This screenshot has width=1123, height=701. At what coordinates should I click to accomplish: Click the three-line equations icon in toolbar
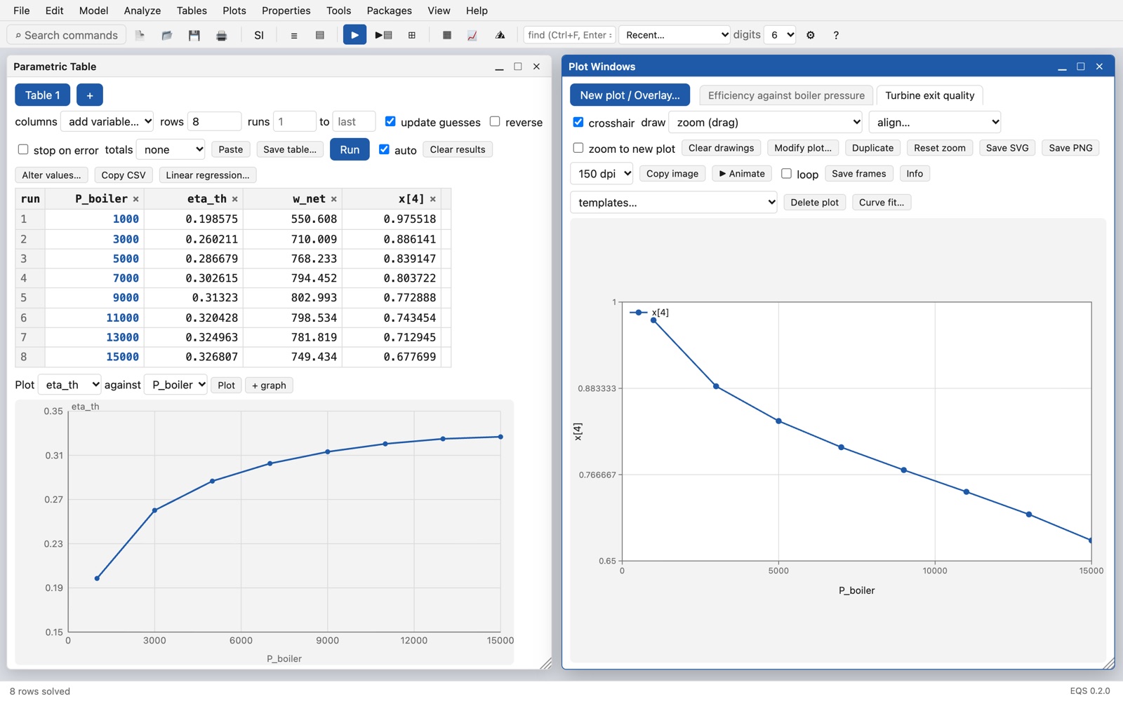(294, 35)
